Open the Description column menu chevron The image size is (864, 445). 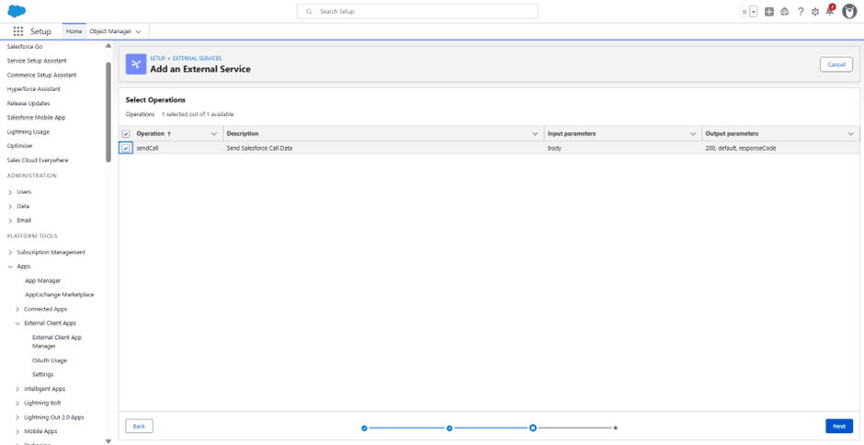pos(535,134)
